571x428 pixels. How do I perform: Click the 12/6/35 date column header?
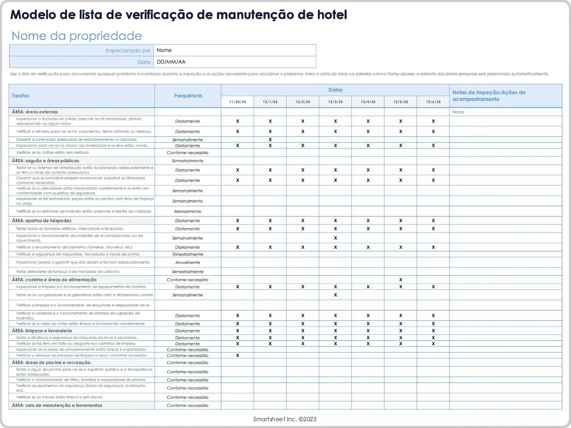(x=433, y=101)
